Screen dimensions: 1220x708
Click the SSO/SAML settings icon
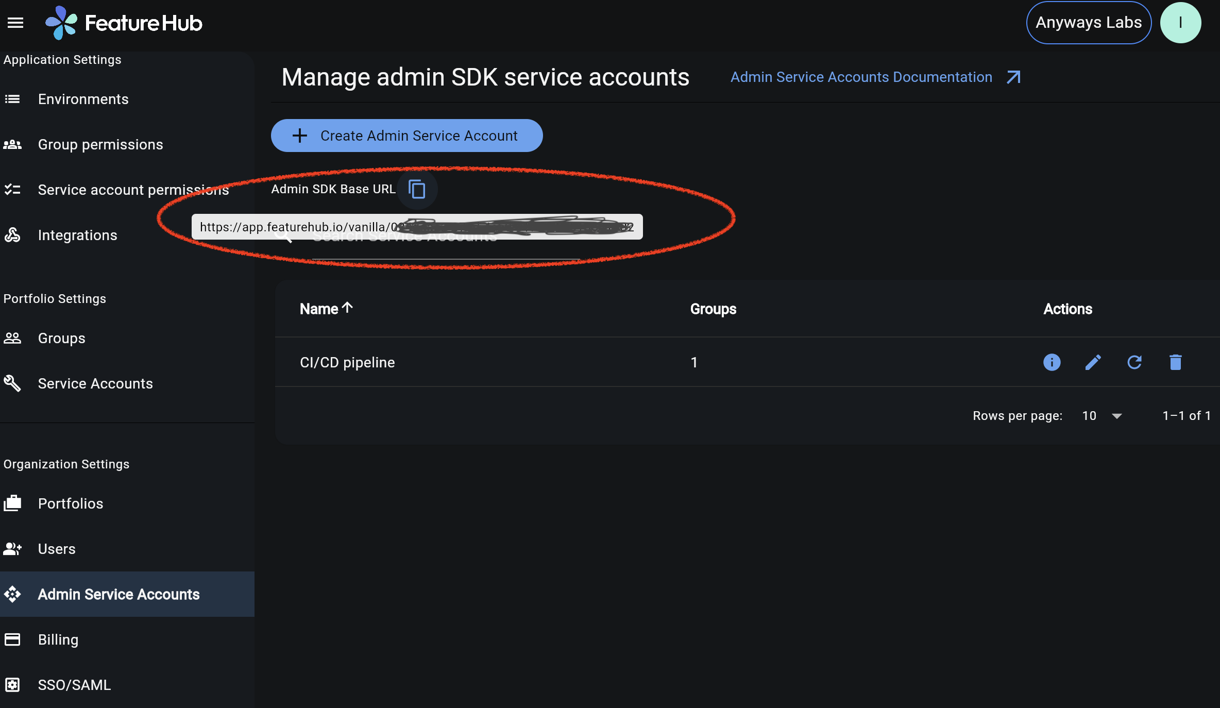click(12, 685)
